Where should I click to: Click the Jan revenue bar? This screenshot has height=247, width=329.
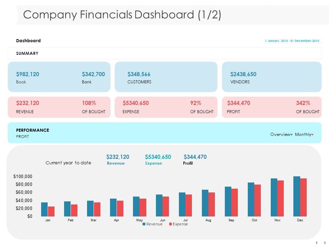[44, 209]
